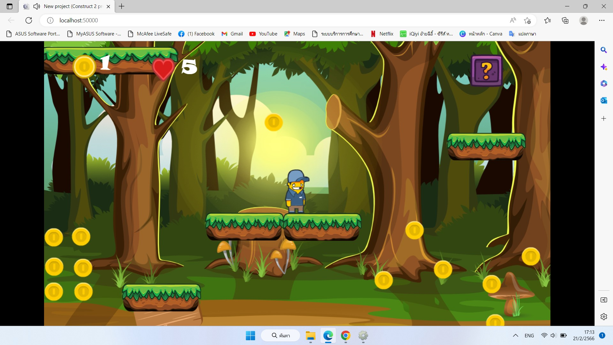Open Edge sidebar search icon
This screenshot has height=345, width=613.
click(x=603, y=50)
